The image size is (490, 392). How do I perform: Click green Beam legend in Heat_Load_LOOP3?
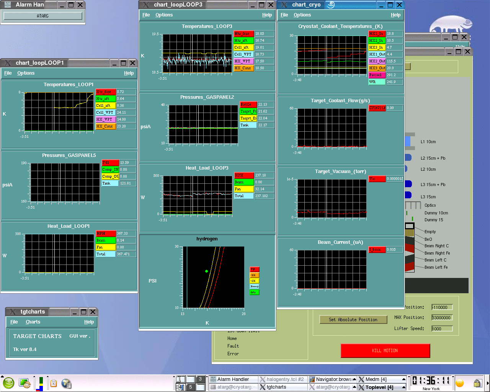coord(243,182)
